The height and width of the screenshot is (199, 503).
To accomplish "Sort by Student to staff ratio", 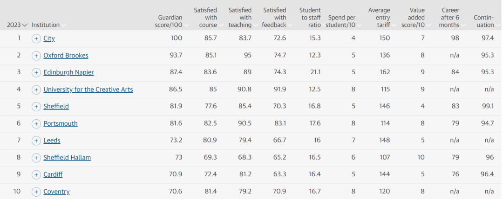I will (310, 18).
